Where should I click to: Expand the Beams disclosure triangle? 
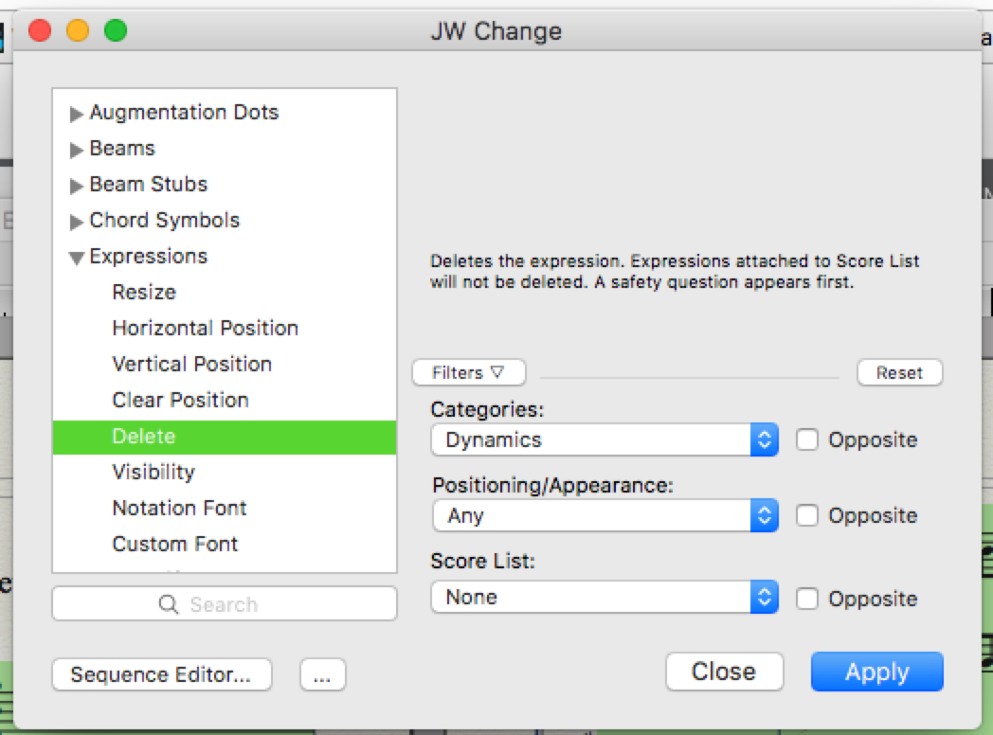coord(77,150)
